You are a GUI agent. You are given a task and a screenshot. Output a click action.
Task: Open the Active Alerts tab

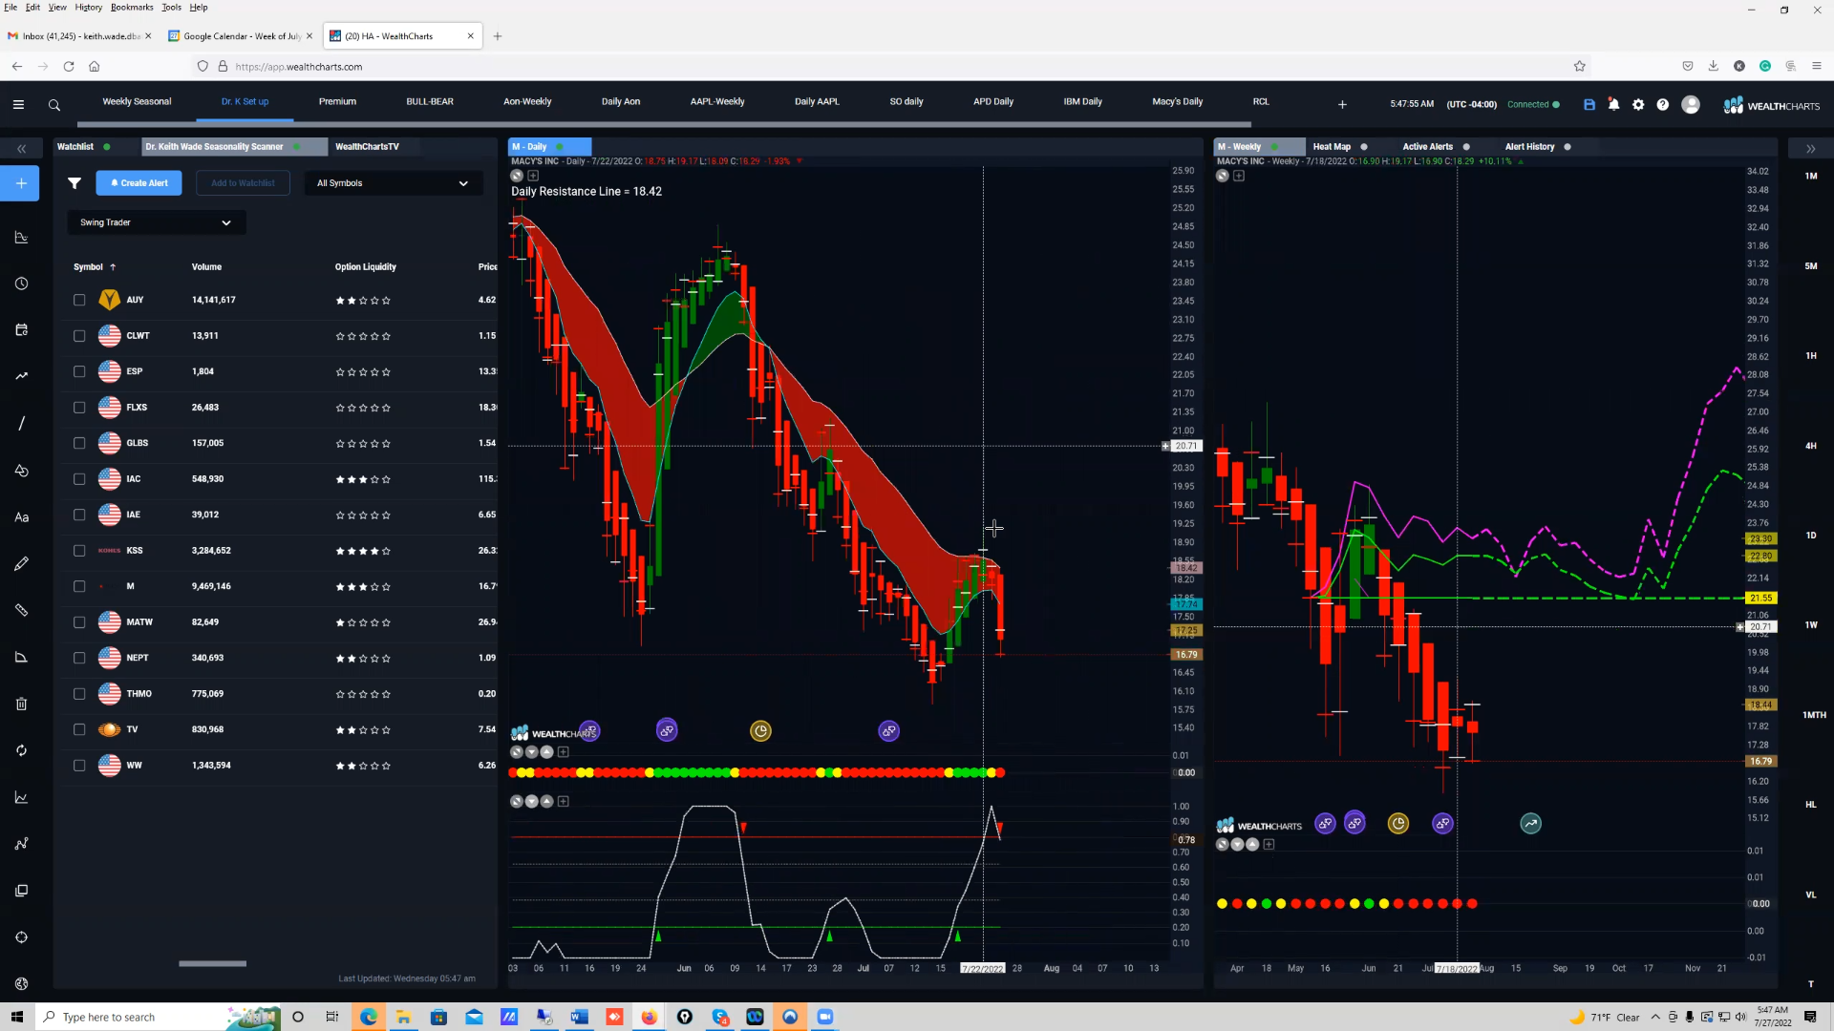(1427, 147)
